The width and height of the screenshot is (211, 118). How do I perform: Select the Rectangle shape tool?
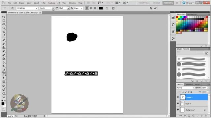point(4,82)
